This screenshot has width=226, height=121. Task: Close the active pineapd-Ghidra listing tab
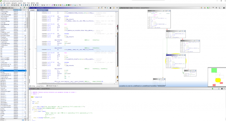(47, 10)
